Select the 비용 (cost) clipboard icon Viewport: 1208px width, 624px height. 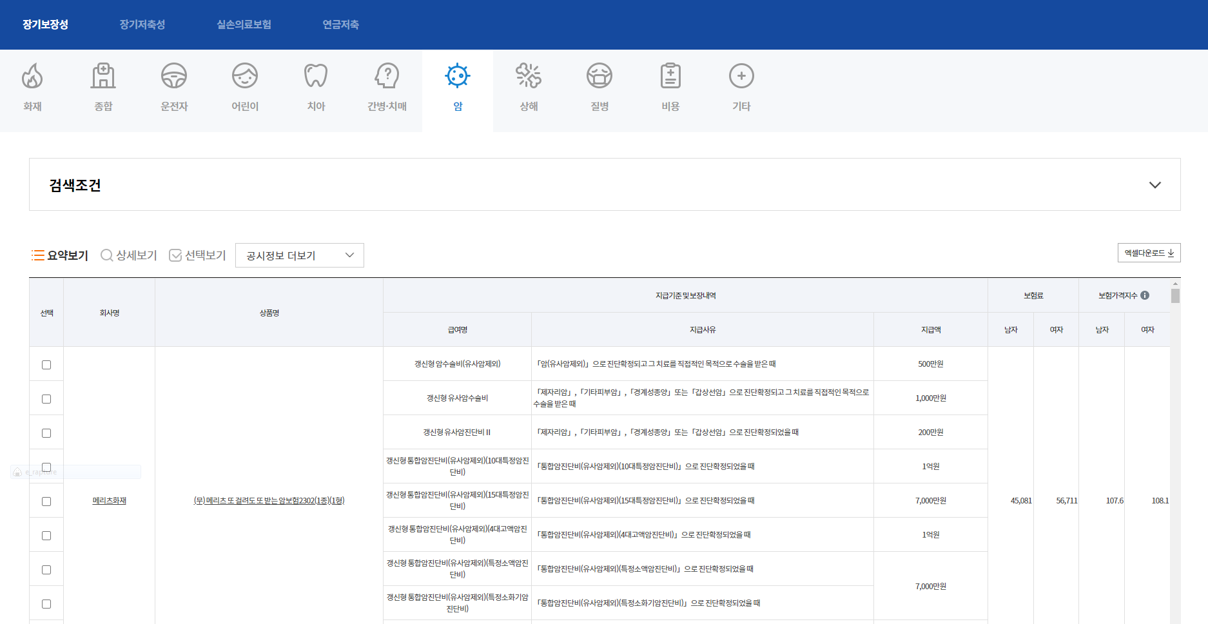(670, 77)
